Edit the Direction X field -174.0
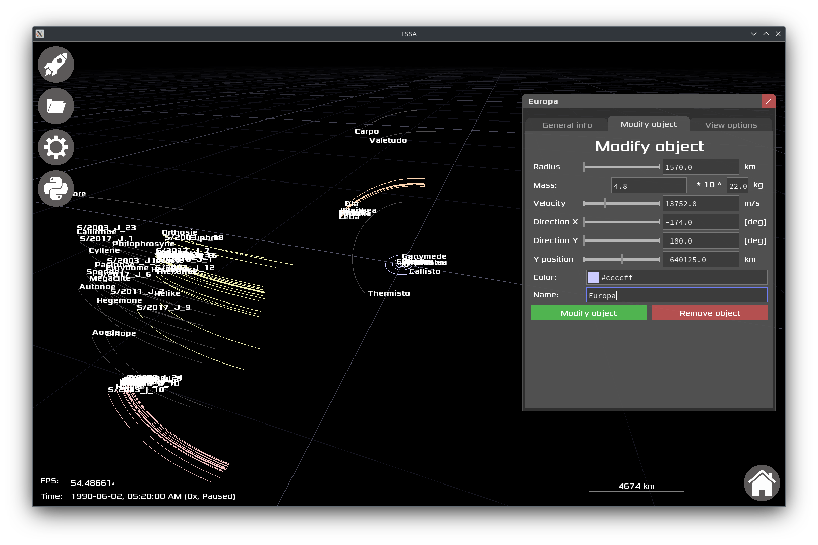 [x=700, y=222]
